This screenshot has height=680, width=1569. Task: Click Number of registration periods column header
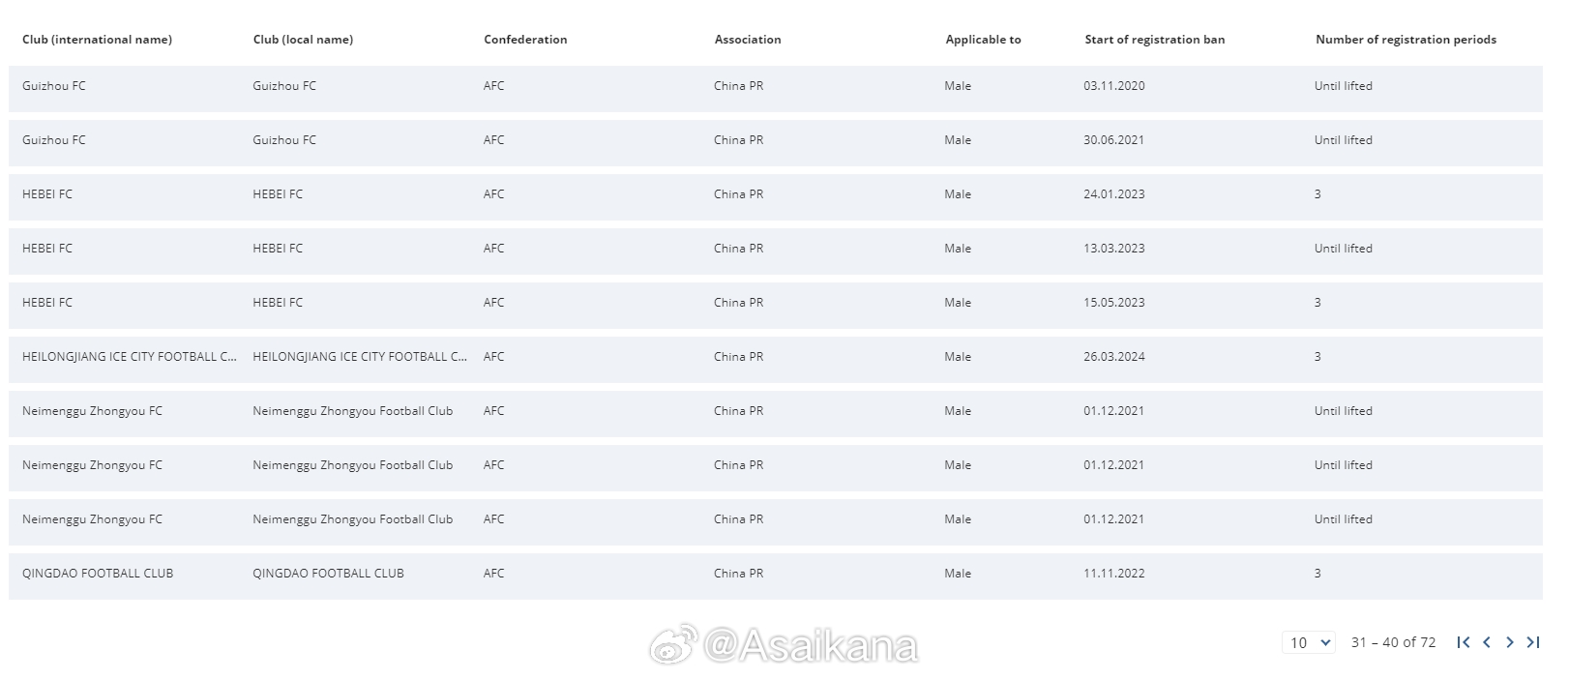1406,40
